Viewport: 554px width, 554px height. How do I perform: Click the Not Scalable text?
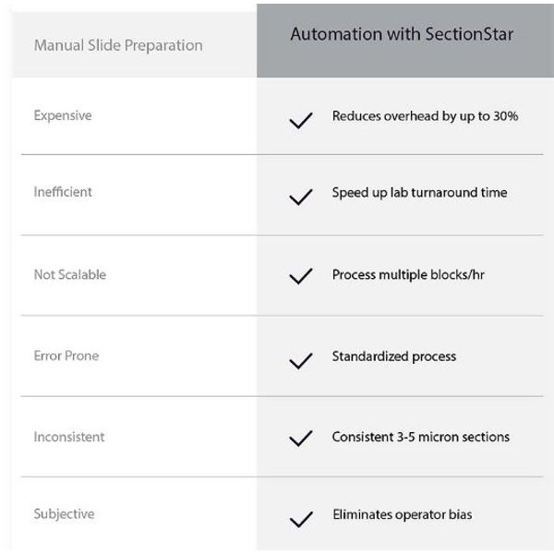[70, 274]
